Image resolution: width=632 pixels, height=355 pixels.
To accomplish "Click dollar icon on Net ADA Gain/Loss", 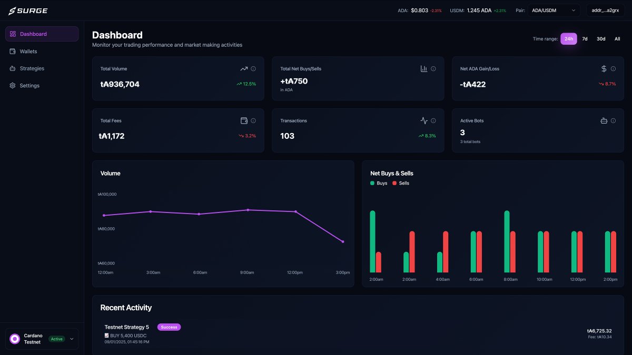I will coord(604,69).
